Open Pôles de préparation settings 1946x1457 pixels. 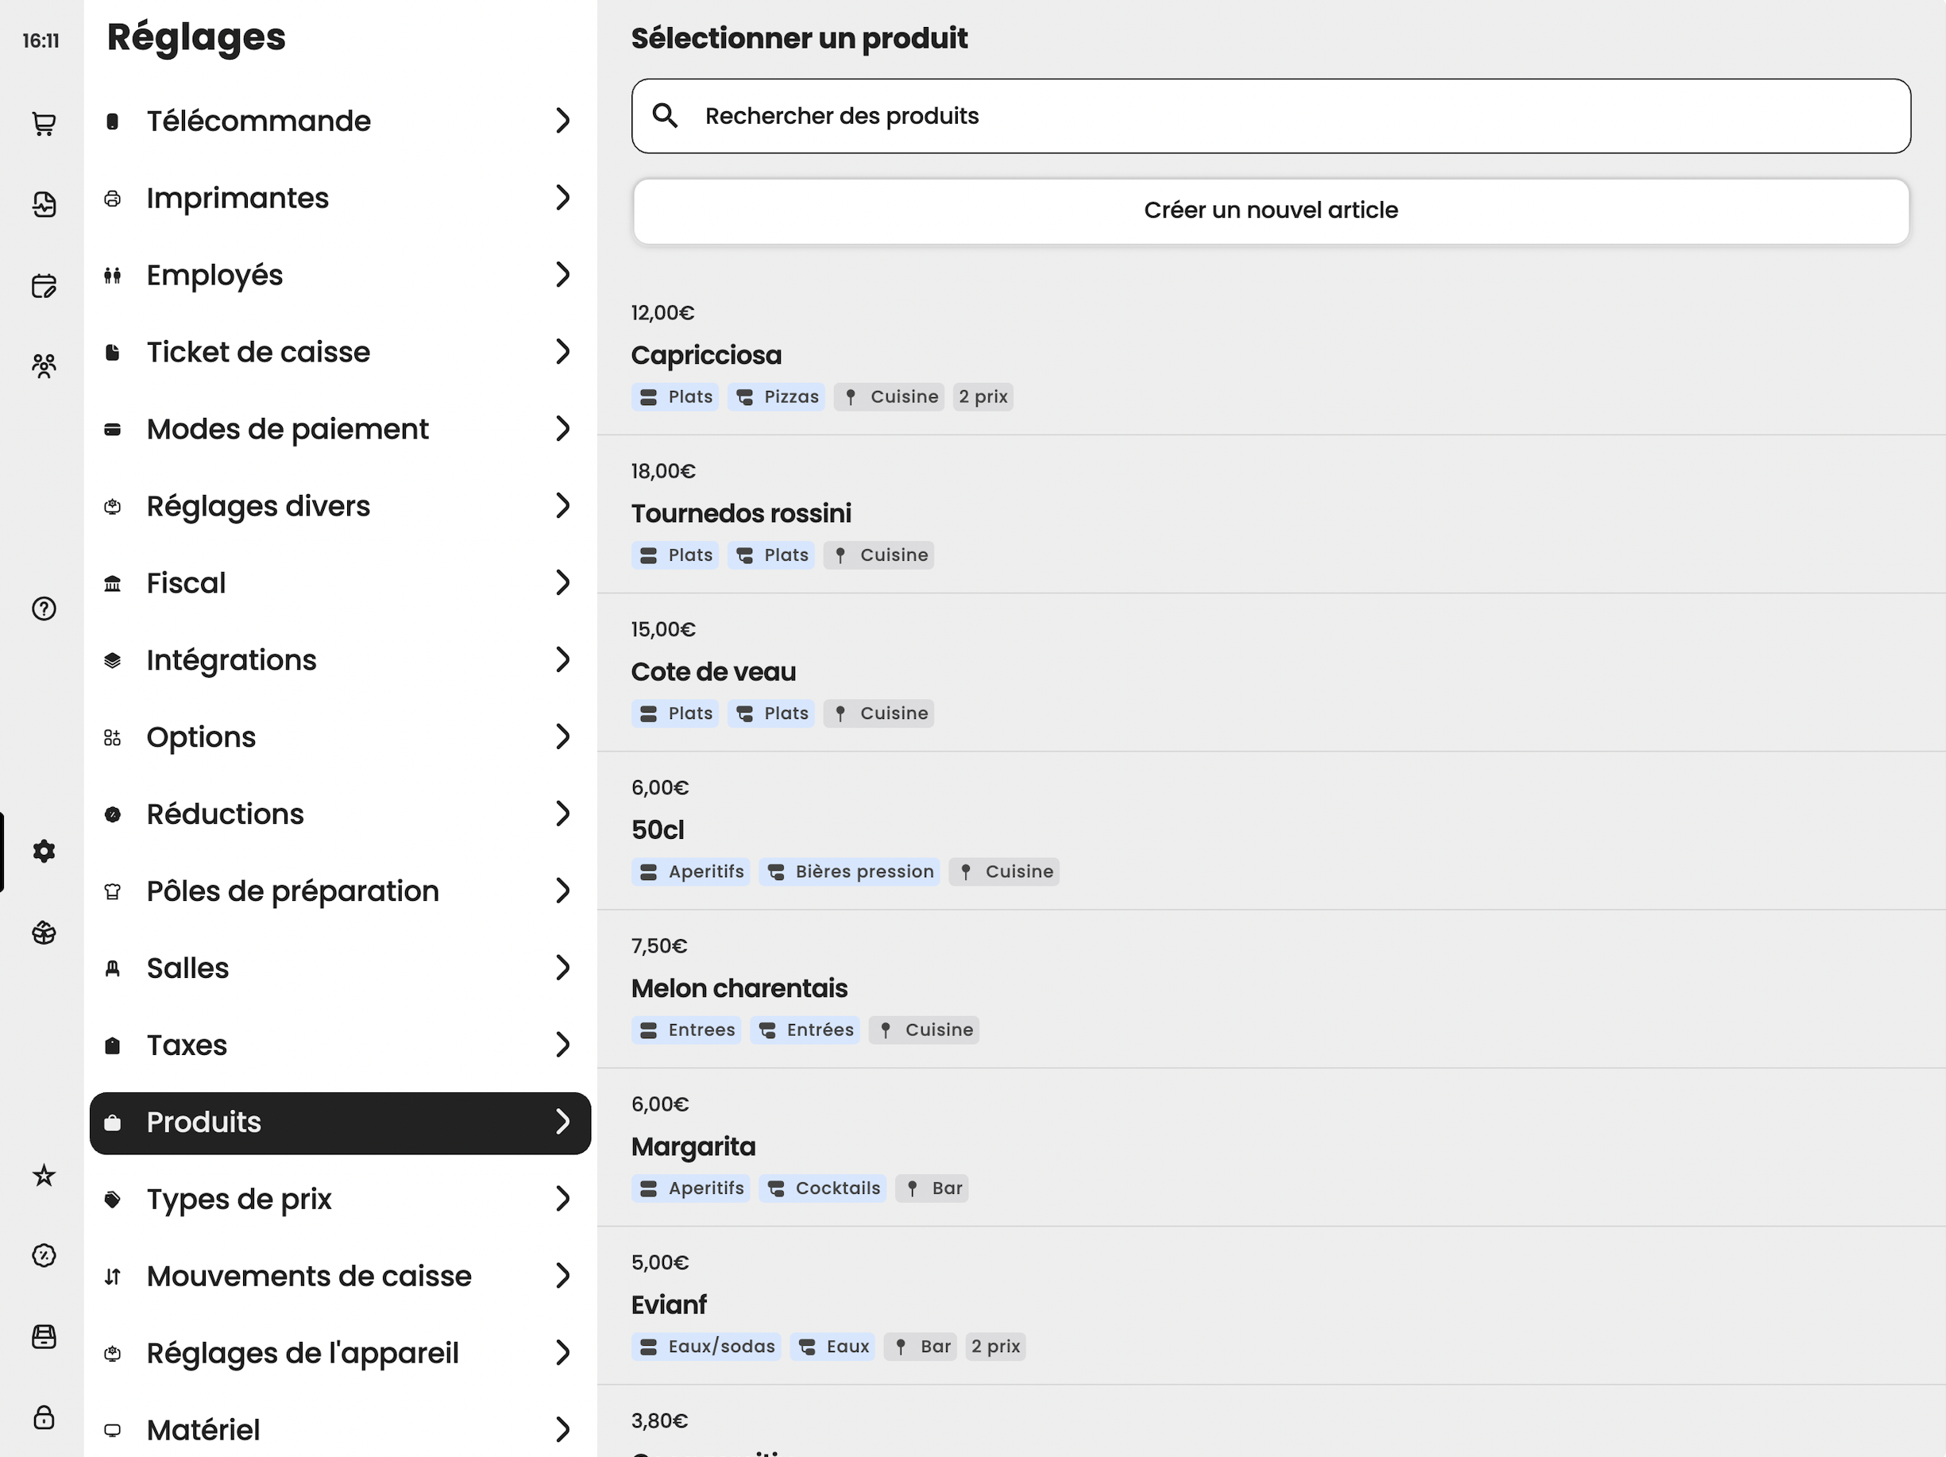341,891
